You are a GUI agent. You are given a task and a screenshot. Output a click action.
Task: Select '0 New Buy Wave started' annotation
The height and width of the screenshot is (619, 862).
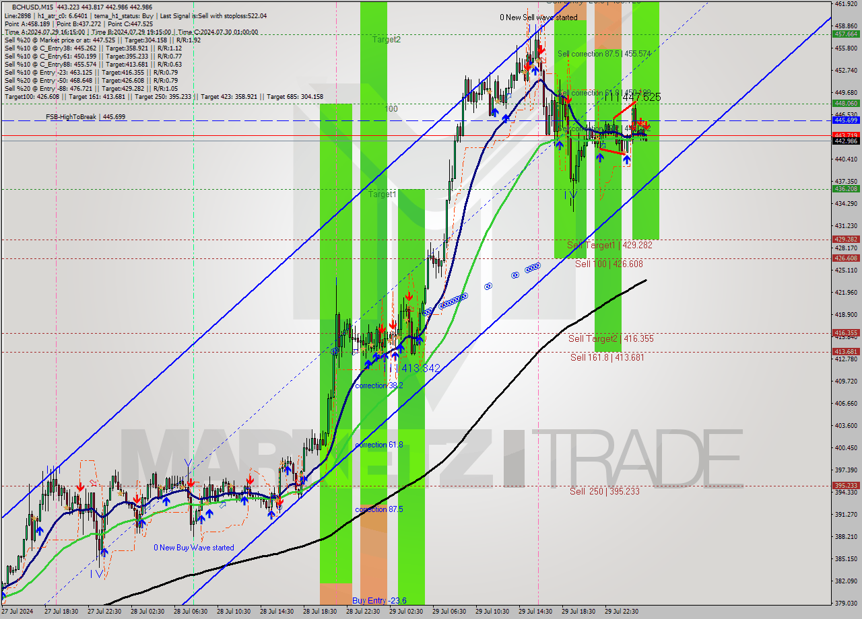(x=194, y=548)
